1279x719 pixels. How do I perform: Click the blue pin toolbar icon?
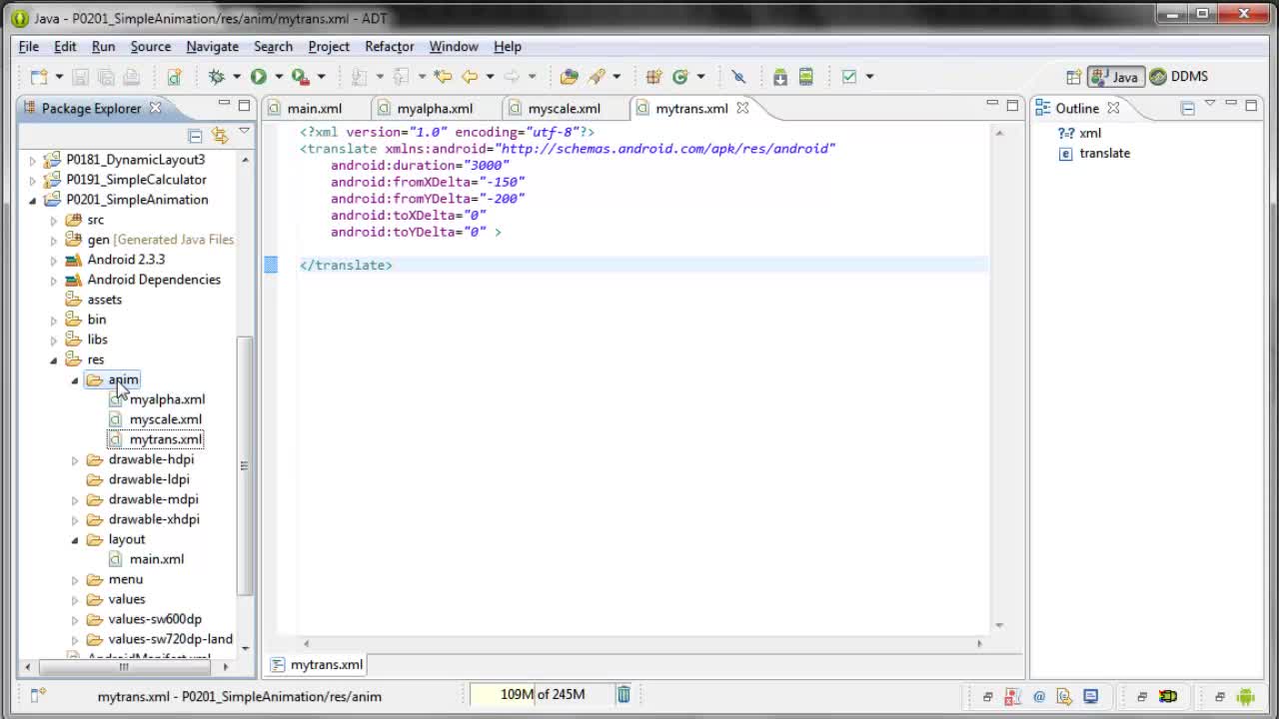738,77
